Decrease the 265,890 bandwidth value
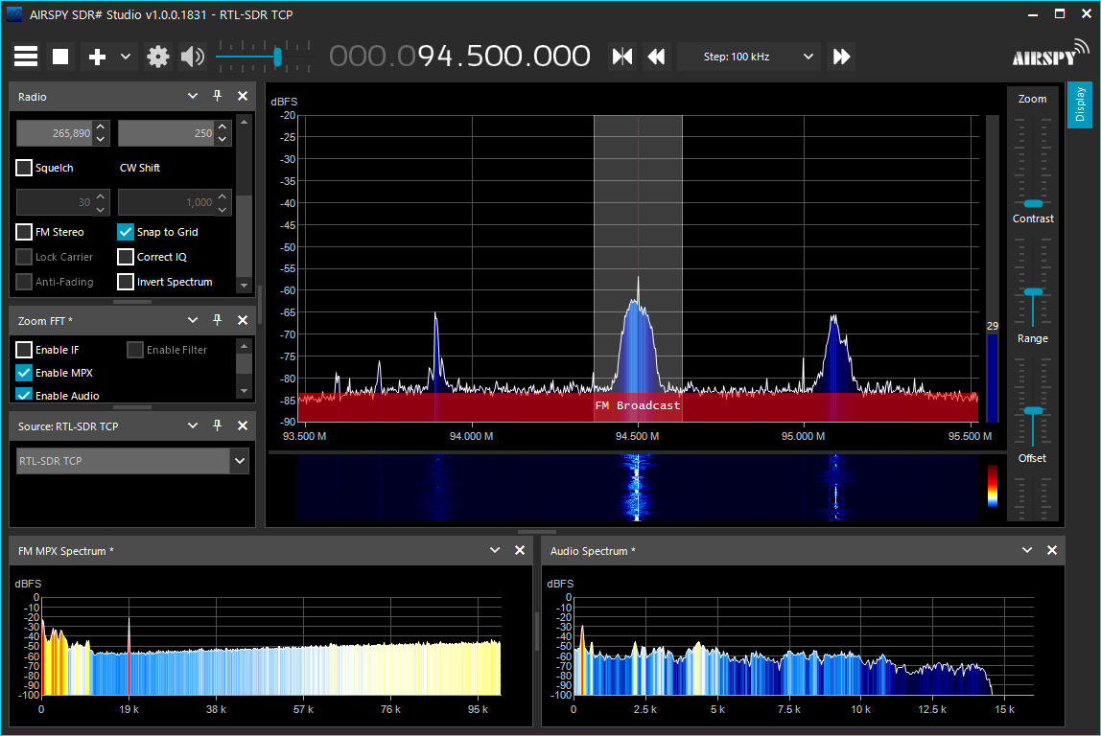This screenshot has height=736, width=1101. [x=101, y=139]
